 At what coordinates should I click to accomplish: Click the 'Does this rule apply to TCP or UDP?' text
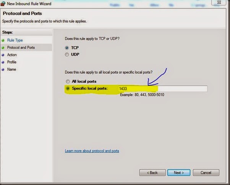[92, 39]
